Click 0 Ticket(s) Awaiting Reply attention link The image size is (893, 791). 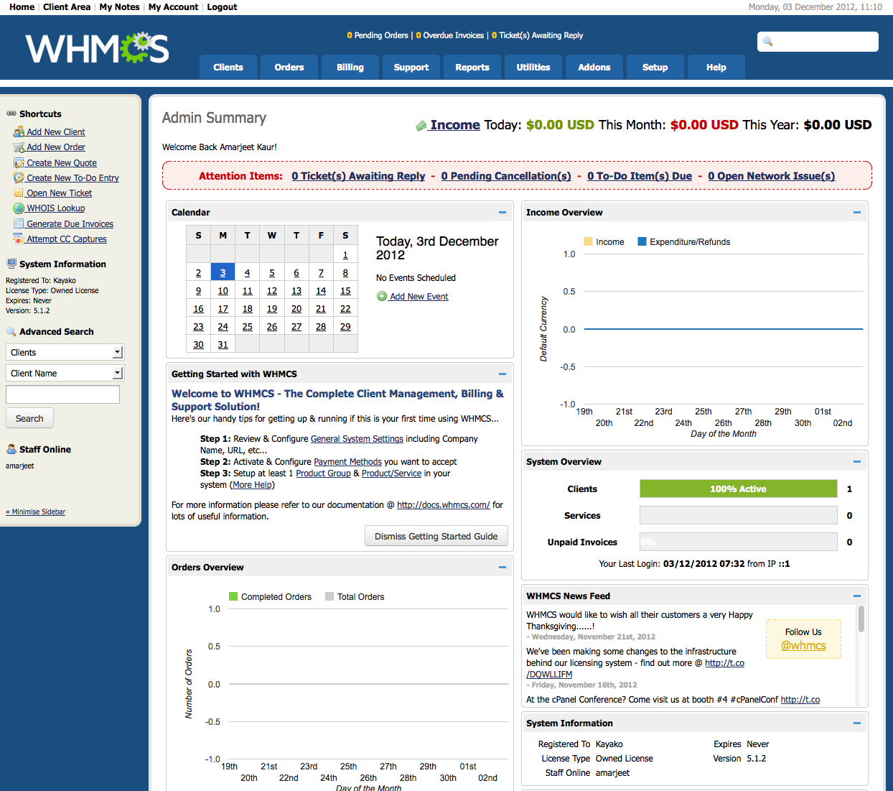pos(358,176)
